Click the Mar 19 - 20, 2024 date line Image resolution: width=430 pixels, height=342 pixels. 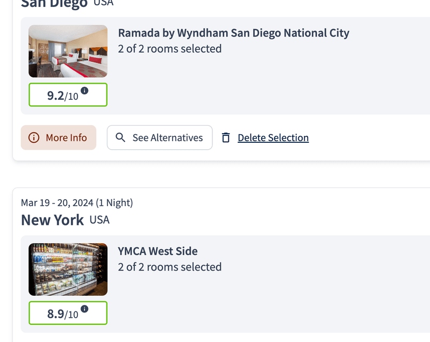(x=77, y=203)
